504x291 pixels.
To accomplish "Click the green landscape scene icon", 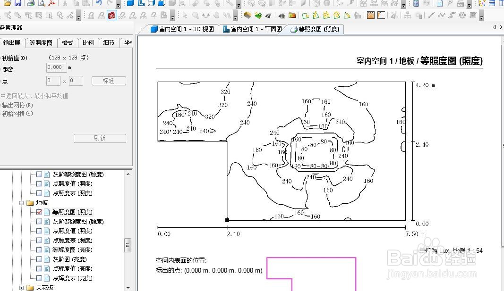I will pos(258,15).
